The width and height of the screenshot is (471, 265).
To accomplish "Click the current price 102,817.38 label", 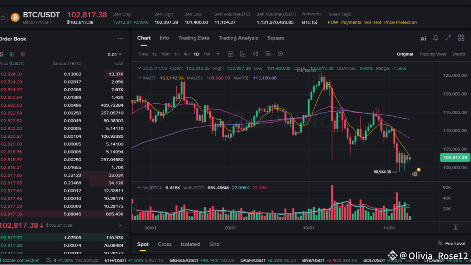I will coord(455,157).
